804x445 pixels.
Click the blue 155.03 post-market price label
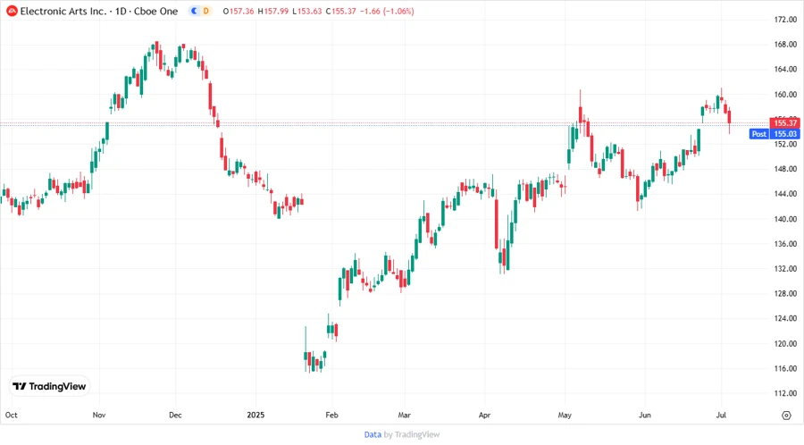point(785,134)
